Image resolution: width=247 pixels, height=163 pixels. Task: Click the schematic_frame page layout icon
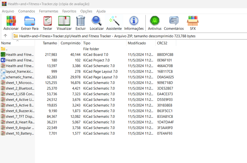[3, 77]
